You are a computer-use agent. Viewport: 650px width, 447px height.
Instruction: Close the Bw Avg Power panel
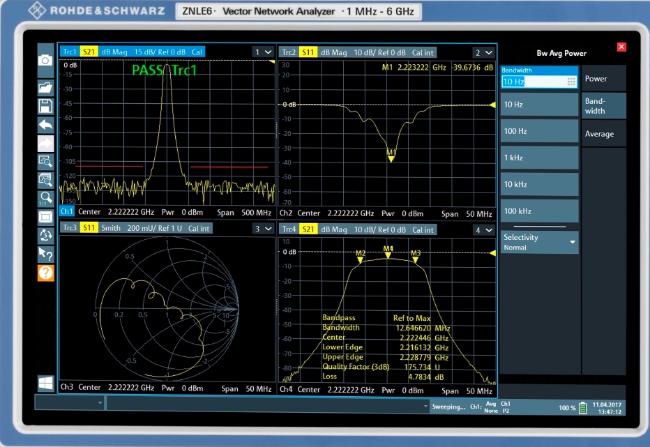(x=621, y=47)
